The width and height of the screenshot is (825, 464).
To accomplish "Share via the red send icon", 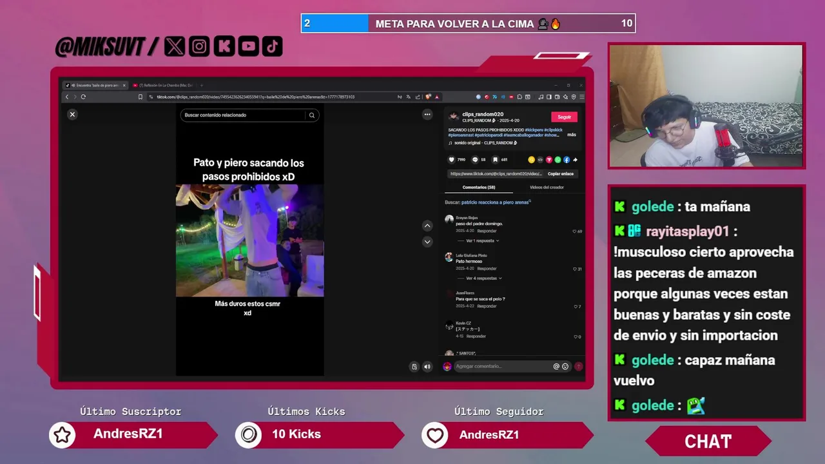I will 549,160.
